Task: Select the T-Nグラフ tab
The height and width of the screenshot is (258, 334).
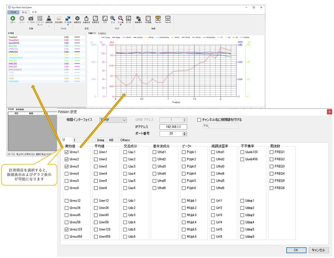Action: tap(102, 33)
